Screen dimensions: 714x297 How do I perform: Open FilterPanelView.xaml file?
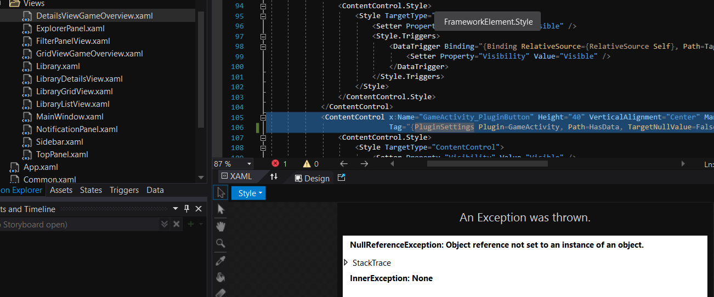73,41
